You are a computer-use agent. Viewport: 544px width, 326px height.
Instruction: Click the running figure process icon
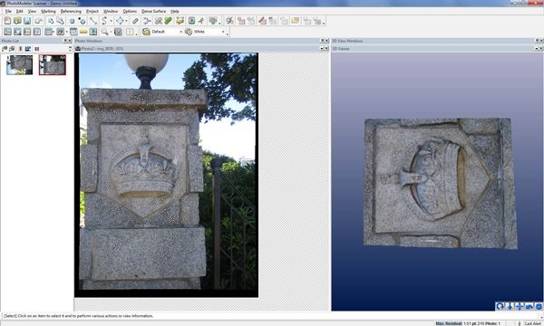(201, 21)
